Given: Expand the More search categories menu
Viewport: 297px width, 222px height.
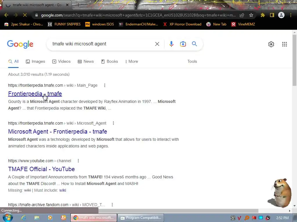Looking at the screenshot, I should point(131,61).
